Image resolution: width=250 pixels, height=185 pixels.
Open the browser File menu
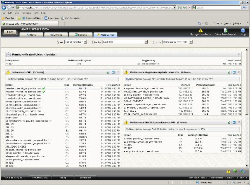pos(4,13)
